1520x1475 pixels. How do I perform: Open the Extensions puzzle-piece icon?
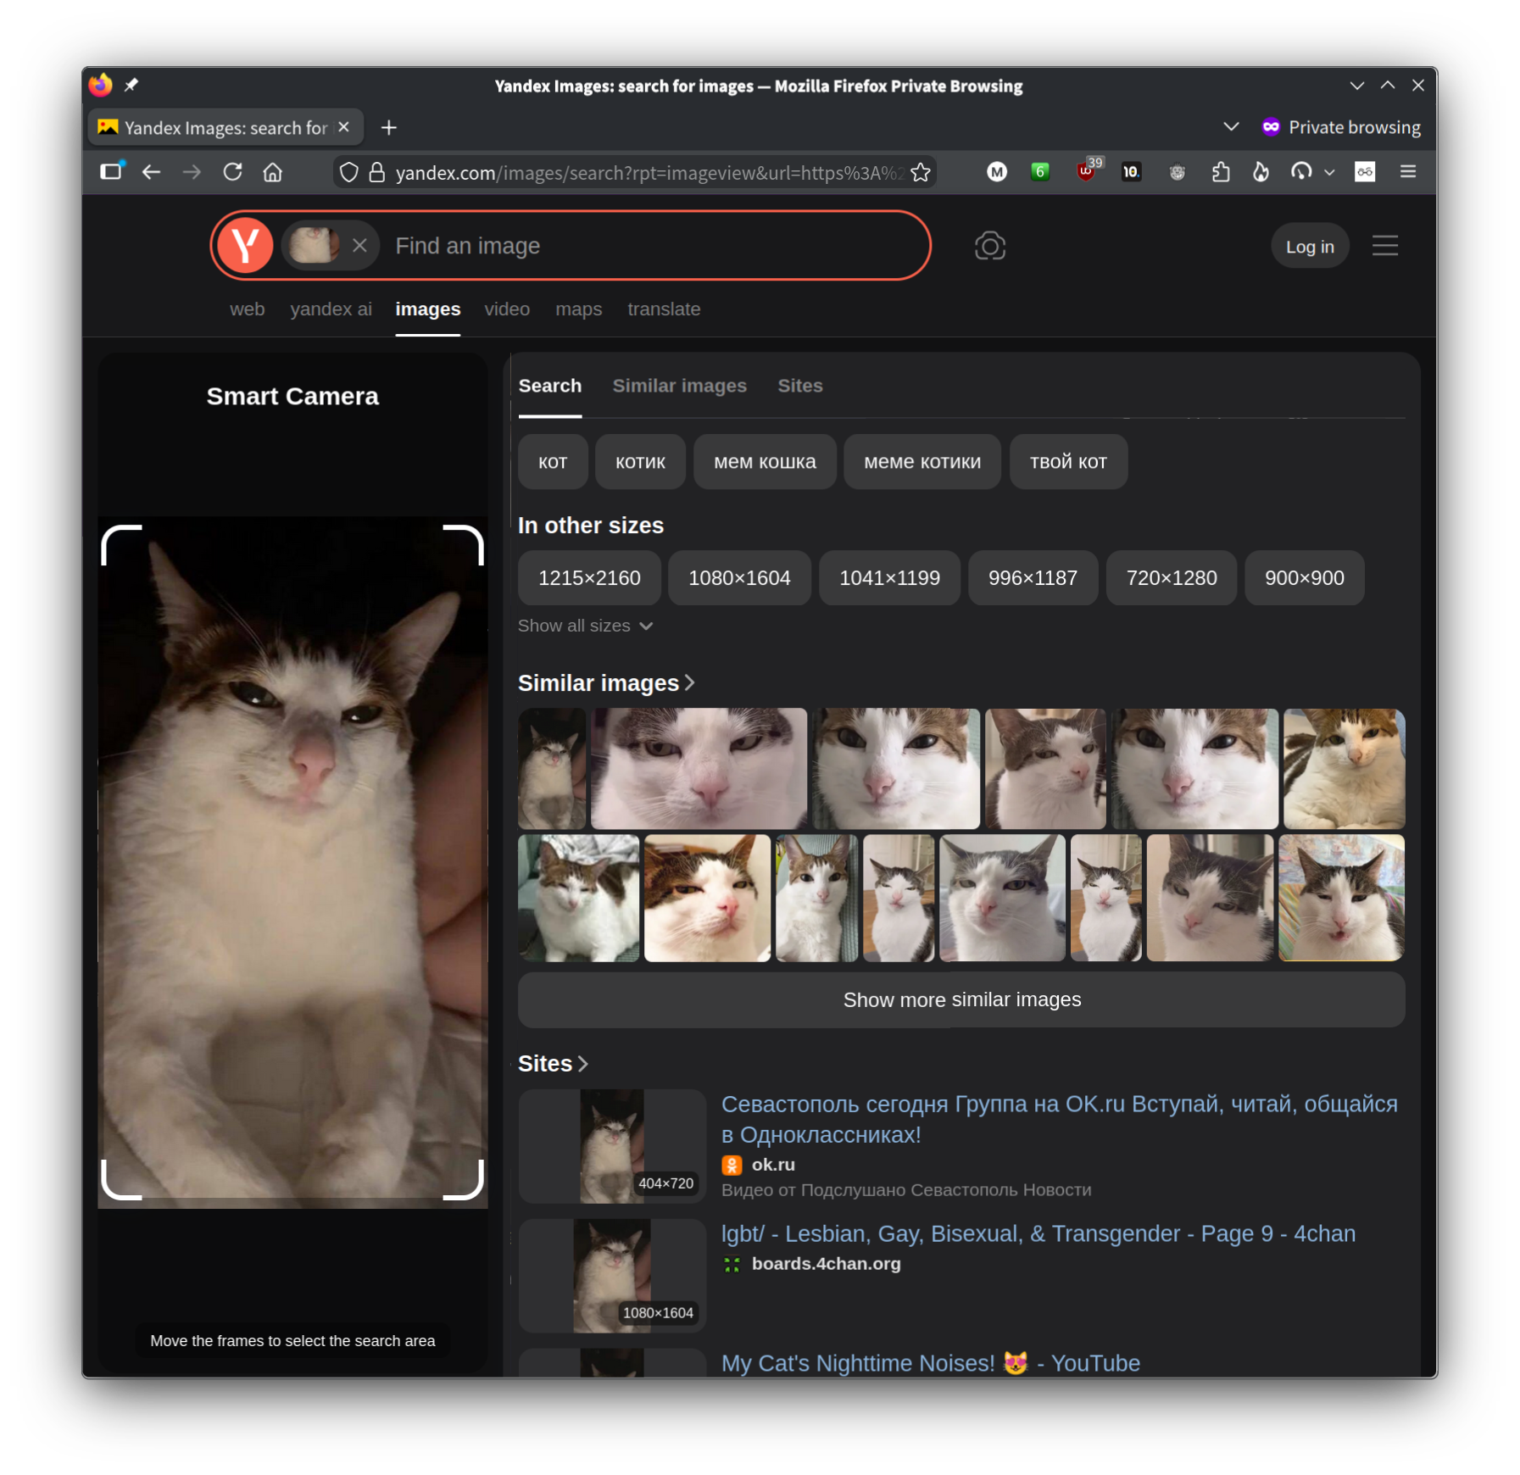[1221, 173]
